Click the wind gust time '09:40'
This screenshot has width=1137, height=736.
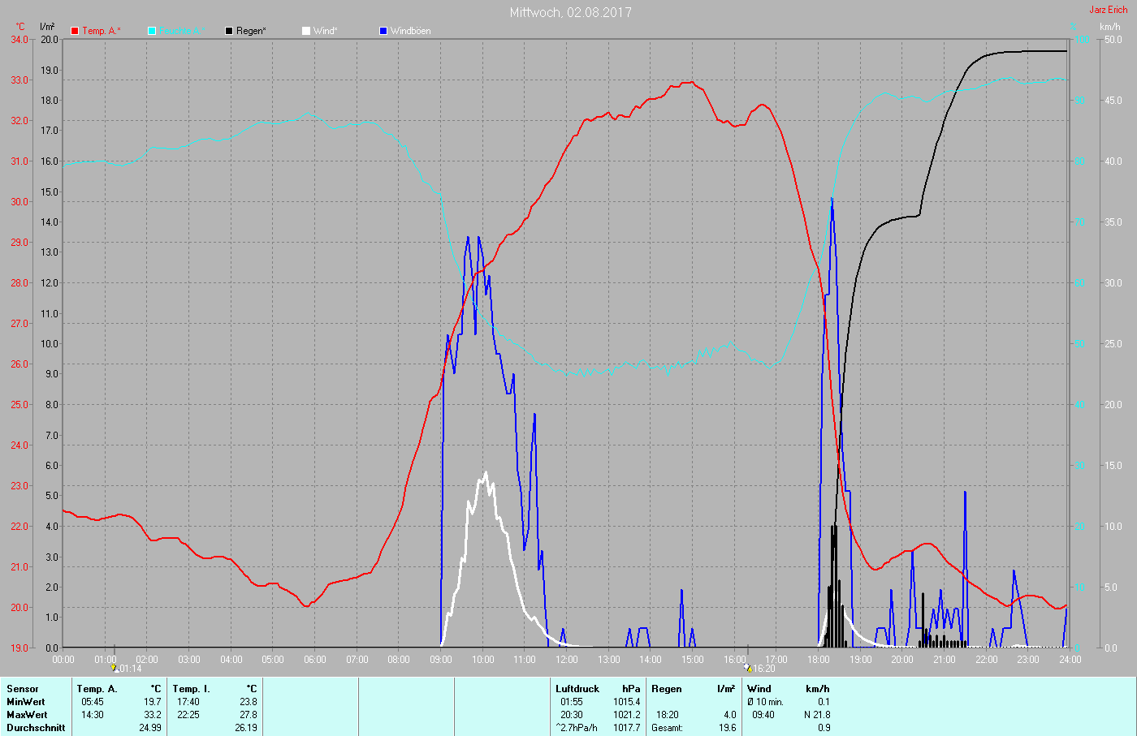763,715
